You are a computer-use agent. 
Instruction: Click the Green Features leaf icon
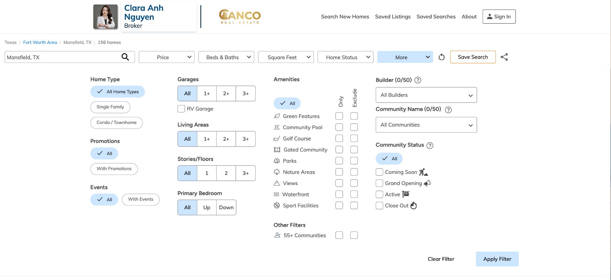point(277,116)
